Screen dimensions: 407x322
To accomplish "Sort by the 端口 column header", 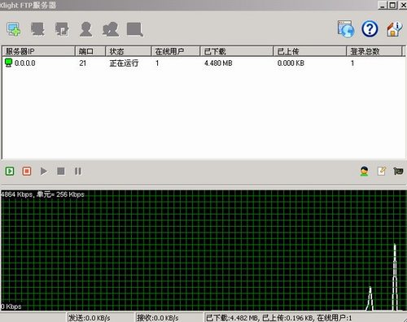I will (90, 51).
